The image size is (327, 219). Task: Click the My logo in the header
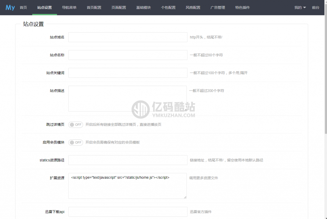[x=10, y=8]
